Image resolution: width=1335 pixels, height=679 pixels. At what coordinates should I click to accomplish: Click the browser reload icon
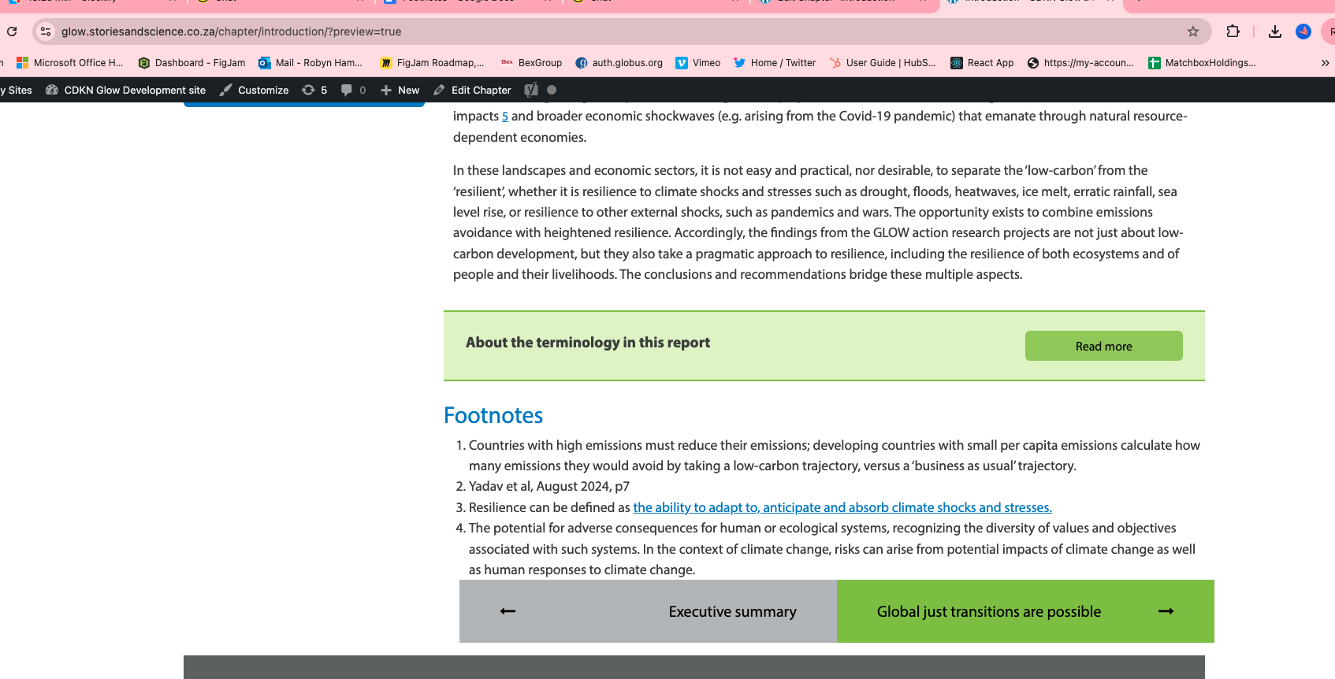click(x=12, y=32)
